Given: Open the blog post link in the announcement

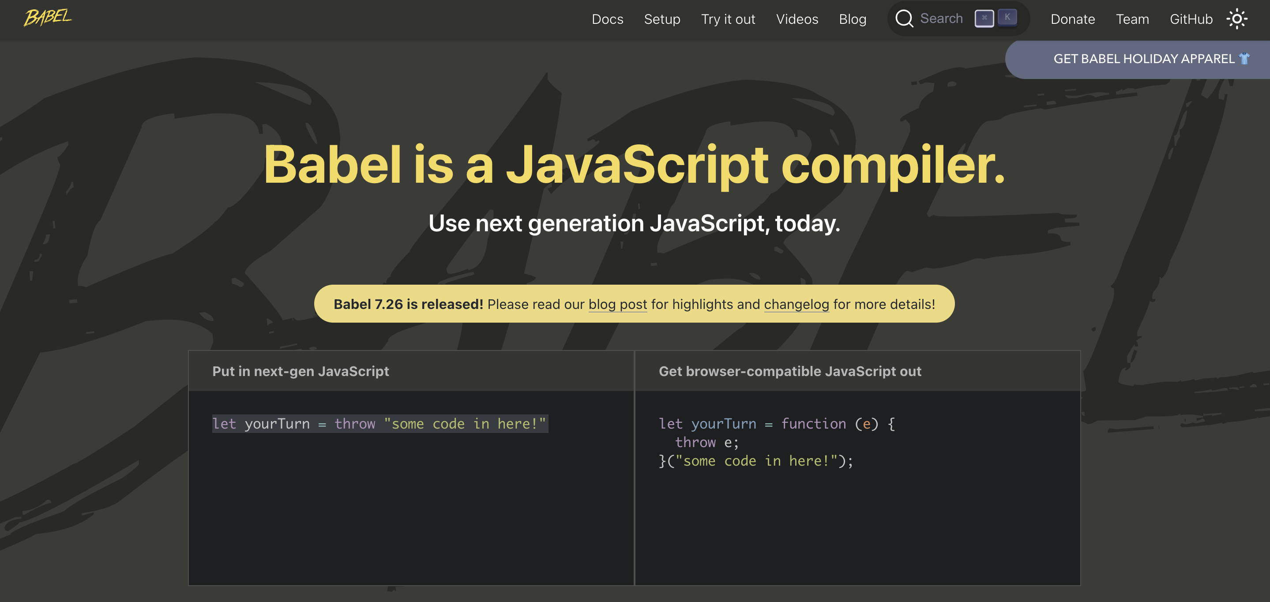Looking at the screenshot, I should (x=617, y=304).
